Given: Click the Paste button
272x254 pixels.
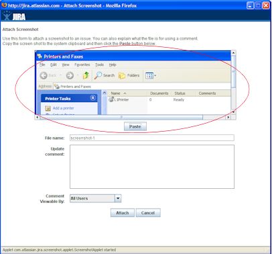Looking at the screenshot, I should [135, 126].
